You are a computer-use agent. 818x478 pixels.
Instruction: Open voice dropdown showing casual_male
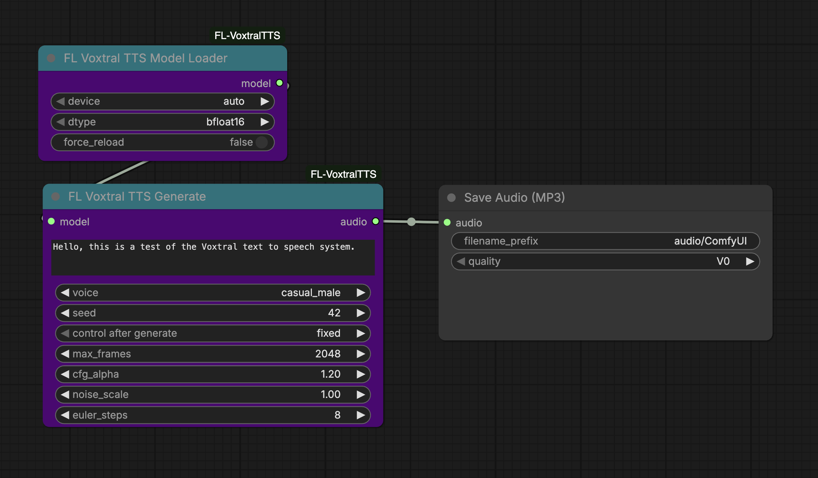coord(213,292)
